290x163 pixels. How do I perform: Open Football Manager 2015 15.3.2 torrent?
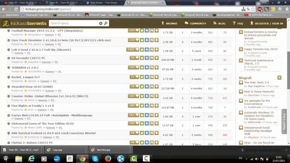click(x=47, y=31)
